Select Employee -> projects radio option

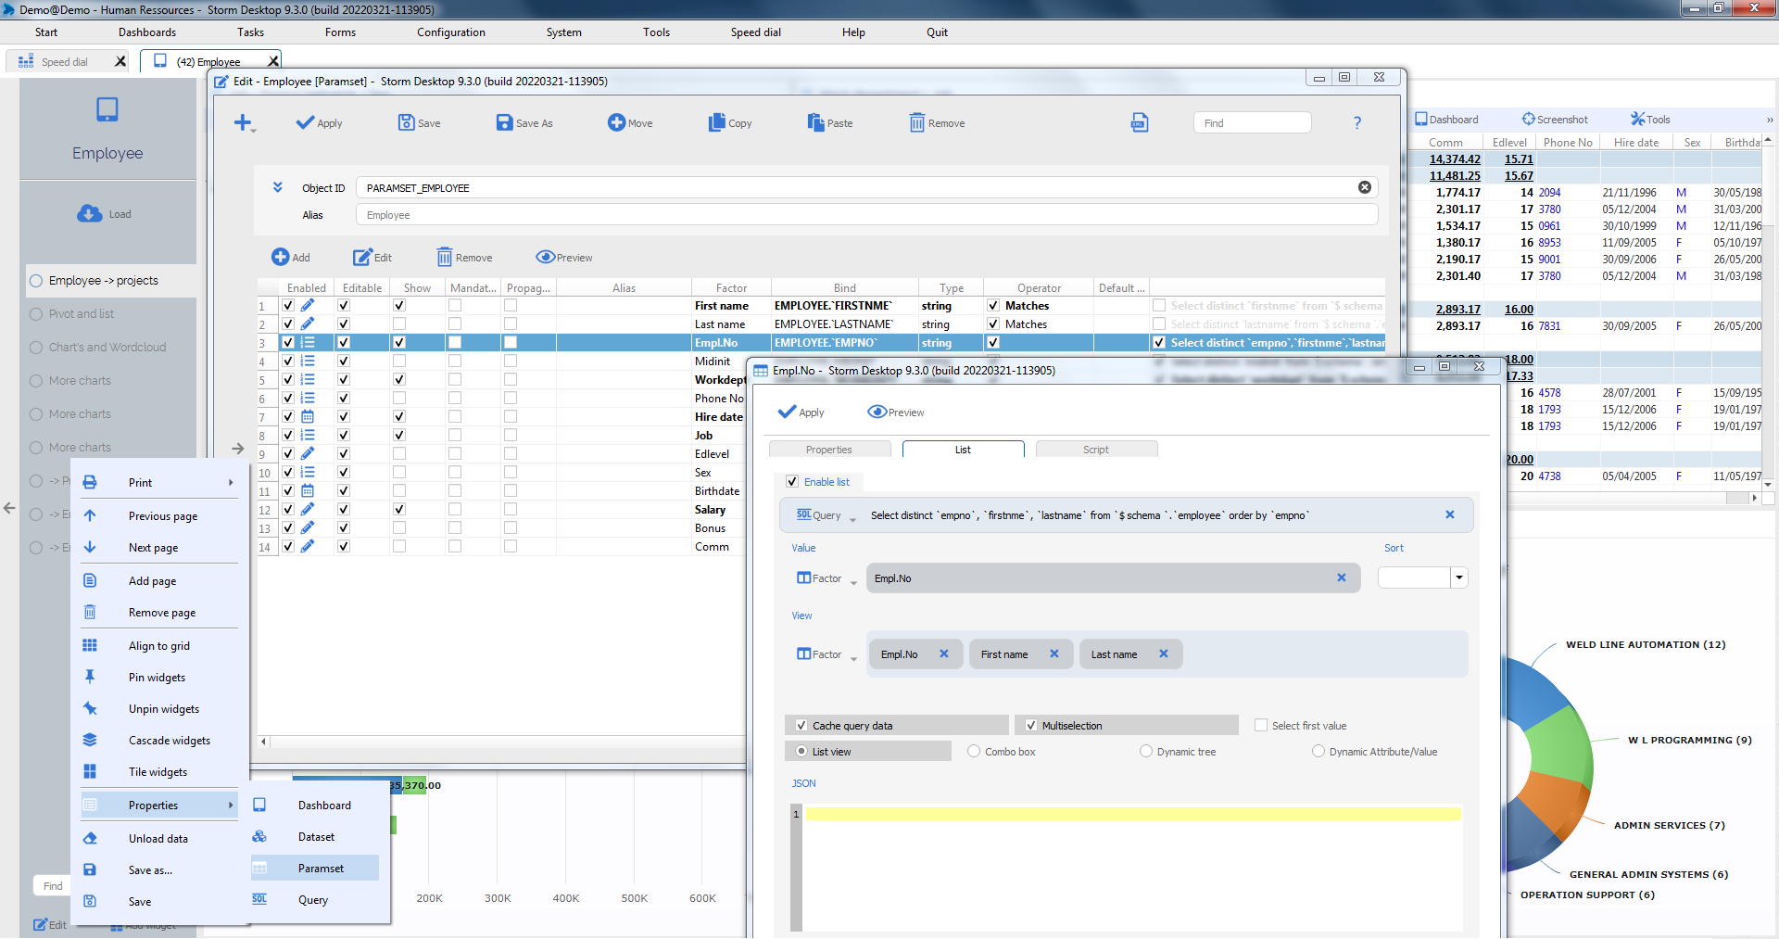[36, 280]
